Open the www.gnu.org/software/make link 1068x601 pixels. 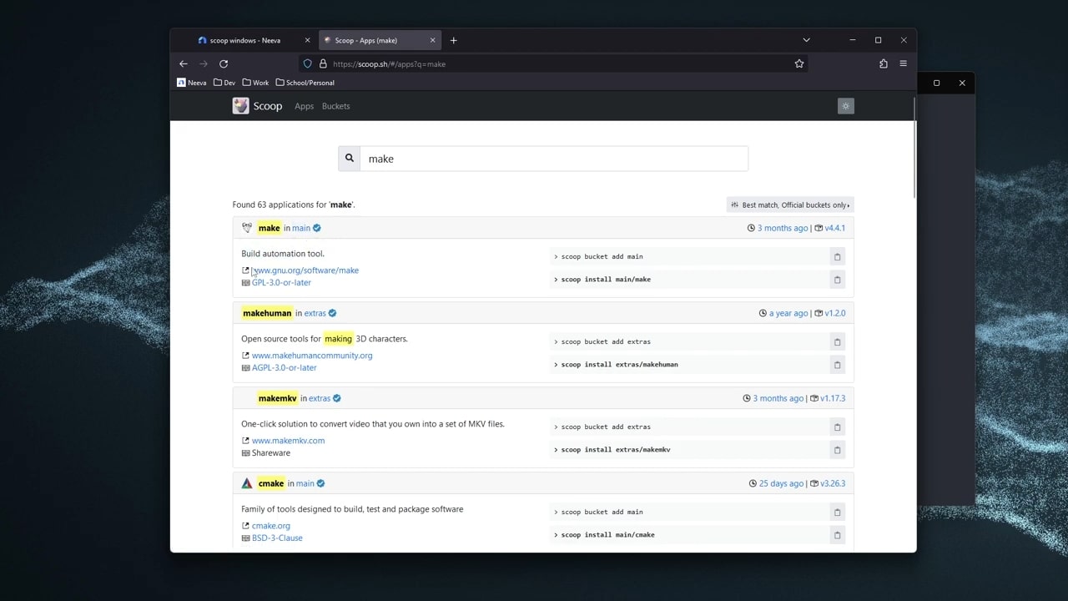click(305, 270)
